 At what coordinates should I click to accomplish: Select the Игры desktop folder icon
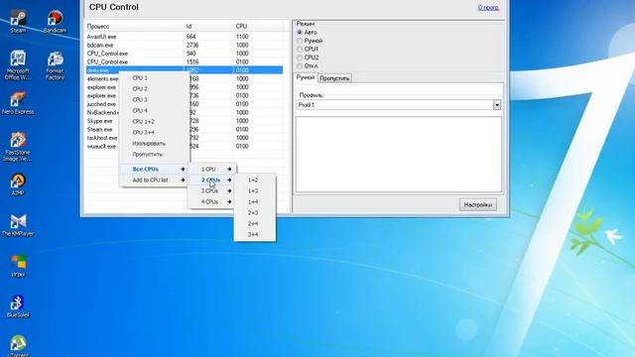[x=18, y=266]
